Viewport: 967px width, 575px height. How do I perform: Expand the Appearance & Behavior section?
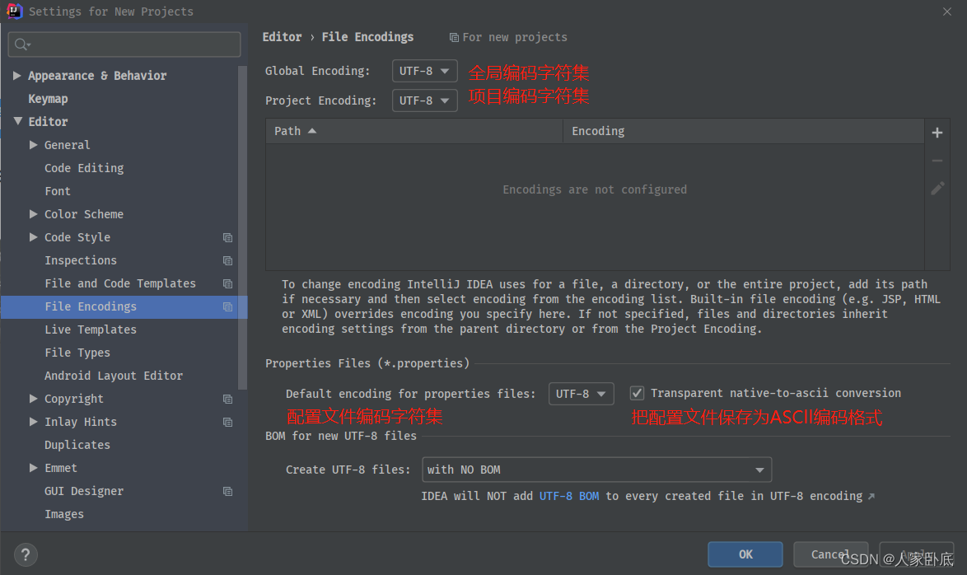[17, 75]
